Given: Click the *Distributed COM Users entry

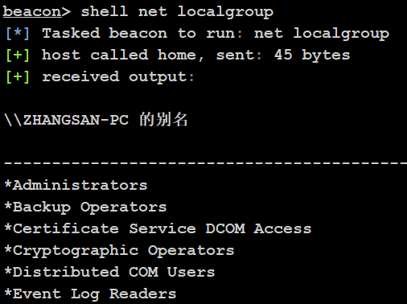Looking at the screenshot, I should point(109,272).
